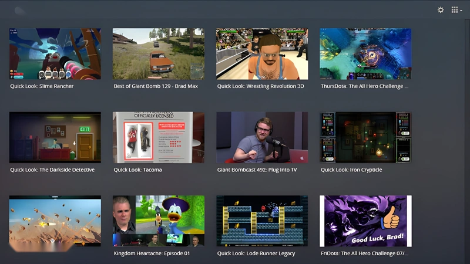Open the untitled flying debris video thumbnail

pos(55,221)
